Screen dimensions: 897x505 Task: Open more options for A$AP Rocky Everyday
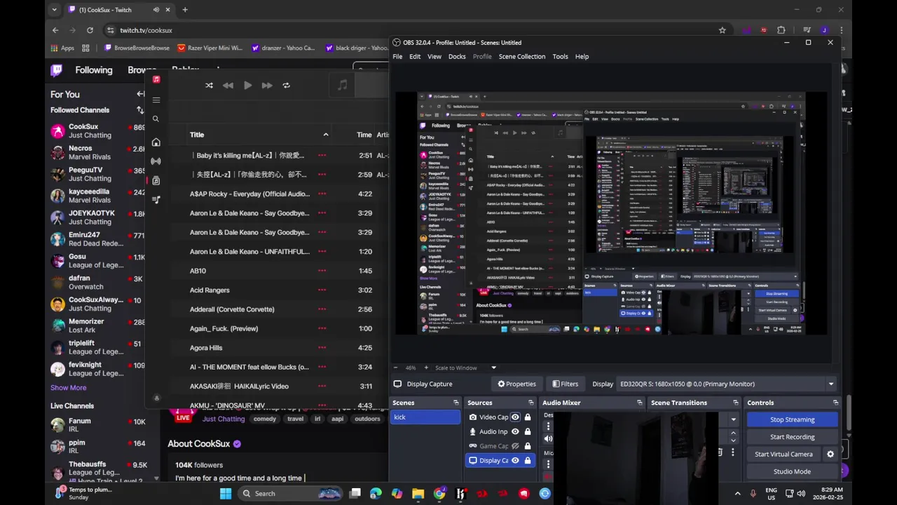click(322, 194)
